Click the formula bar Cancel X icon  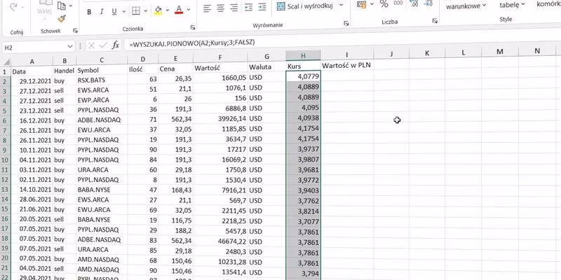92,45
